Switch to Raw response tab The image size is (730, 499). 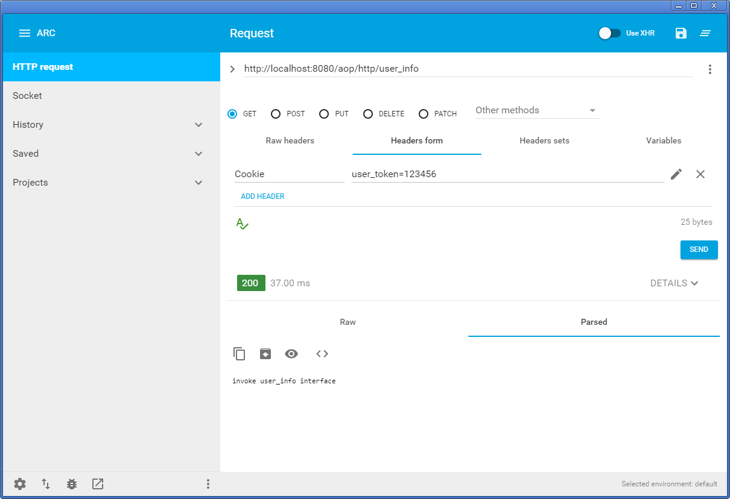coord(348,322)
